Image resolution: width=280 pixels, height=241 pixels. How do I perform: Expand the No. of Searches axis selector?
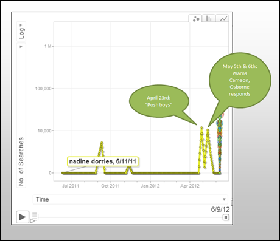pos(21,47)
